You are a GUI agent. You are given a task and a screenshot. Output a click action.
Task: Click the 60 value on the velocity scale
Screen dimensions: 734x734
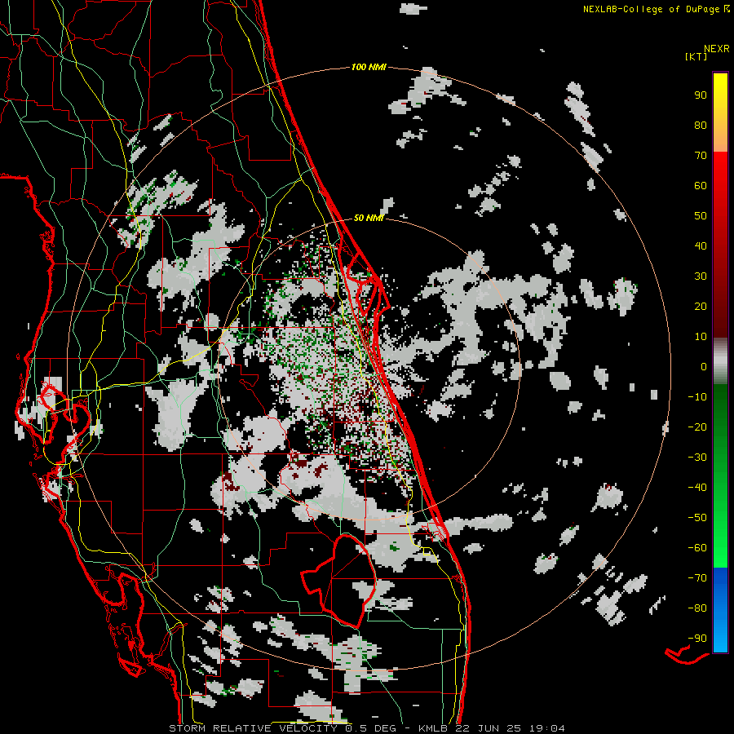701,185
